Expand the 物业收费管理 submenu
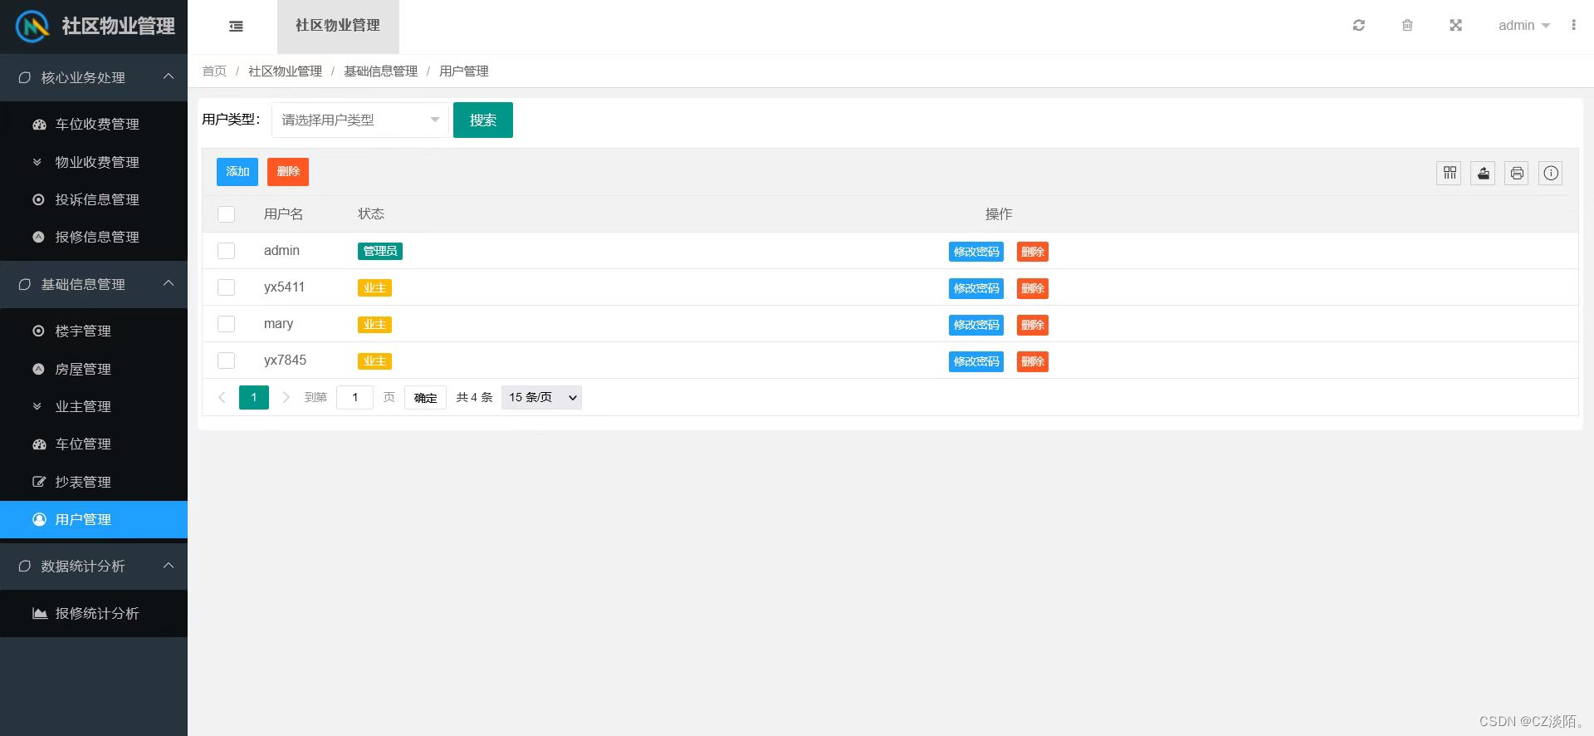 94,162
